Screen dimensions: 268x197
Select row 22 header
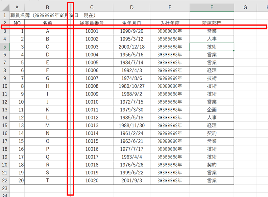4,180
